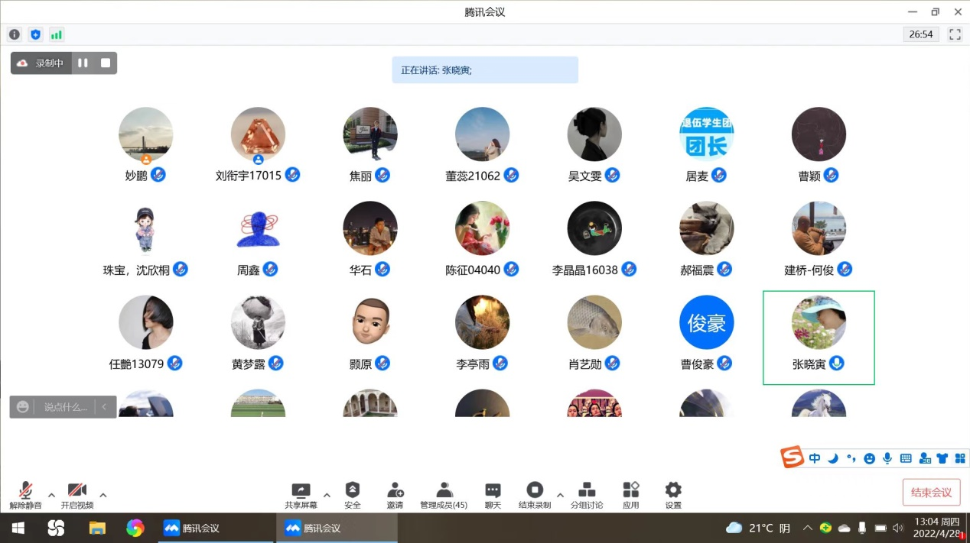The image size is (970, 543).
Task: Open the 应用 apps panel
Action: [630, 495]
